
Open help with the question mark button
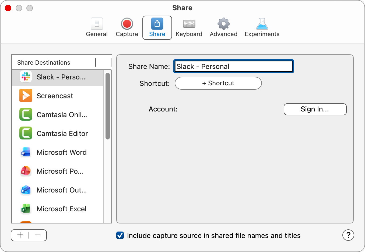tap(348, 235)
